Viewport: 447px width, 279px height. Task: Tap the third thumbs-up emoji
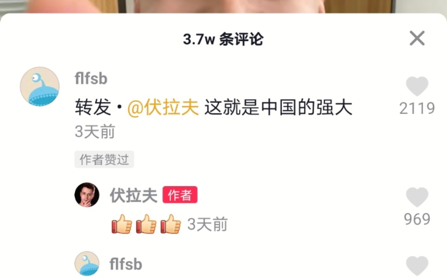[x=171, y=224]
